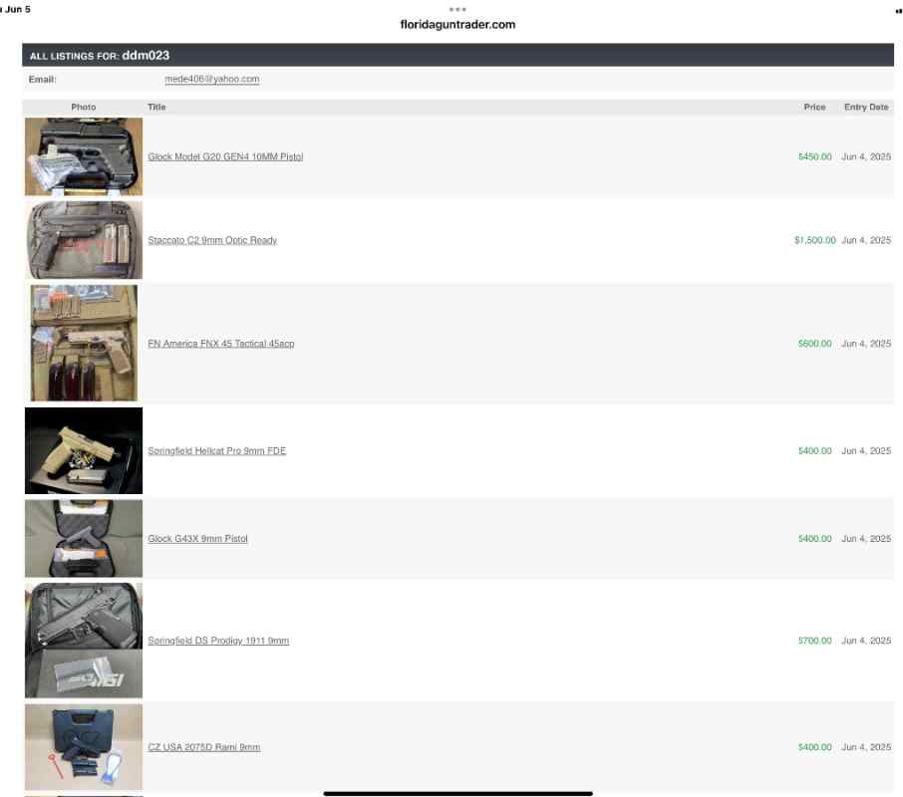Open the FN America FNX 45 Tactical listing
The image size is (903, 797).
(x=221, y=344)
